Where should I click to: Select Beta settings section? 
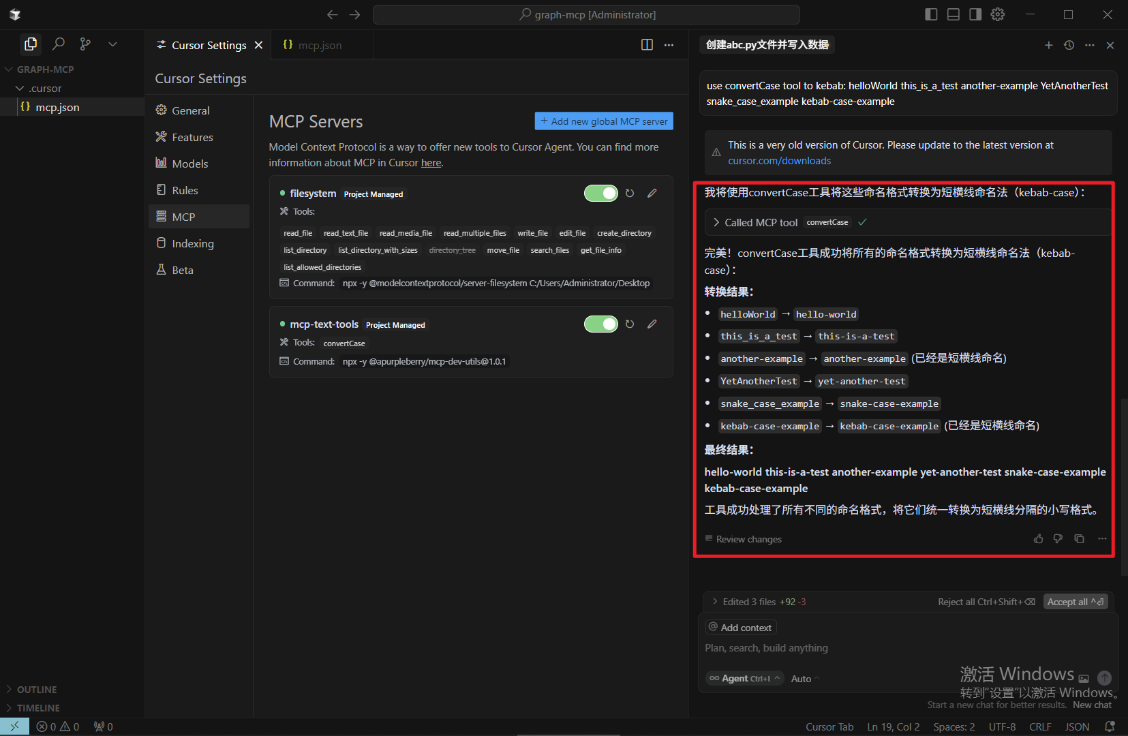[199, 270]
